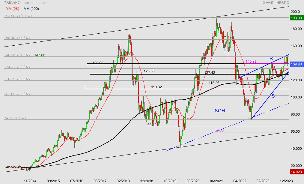Select the 12/2023 date on the time axis
The width and height of the screenshot is (304, 184).
click(286, 181)
